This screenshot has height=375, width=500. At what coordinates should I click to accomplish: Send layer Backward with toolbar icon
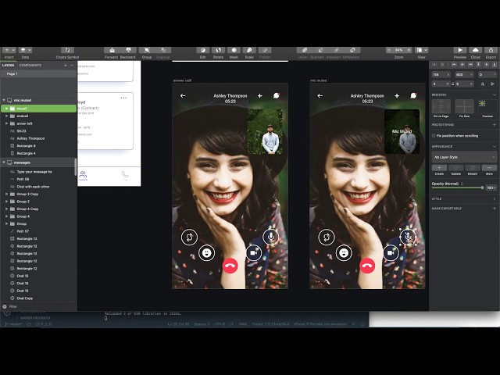[128, 50]
